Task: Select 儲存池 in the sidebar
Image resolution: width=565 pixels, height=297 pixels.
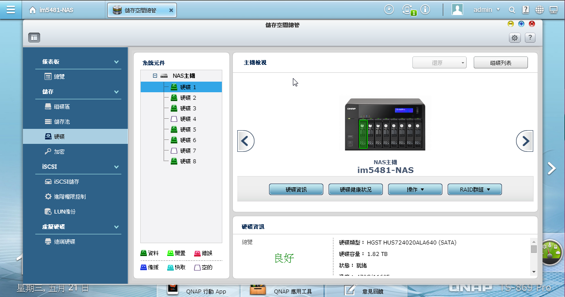Action: (x=62, y=122)
